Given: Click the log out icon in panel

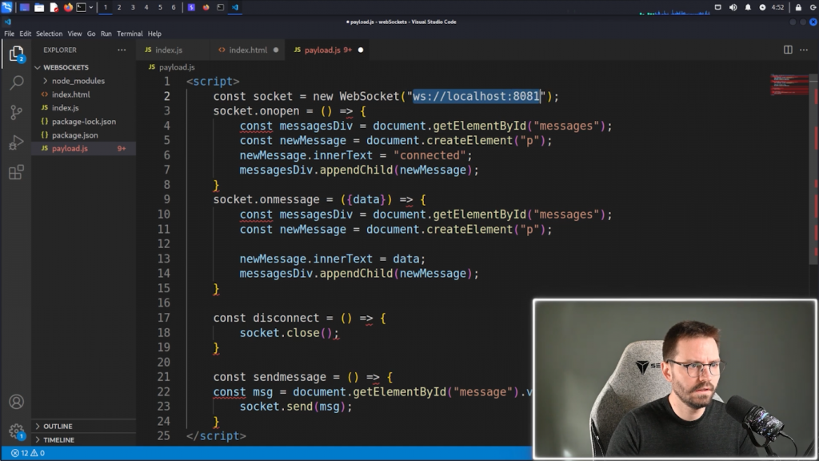Looking at the screenshot, I should click(x=813, y=7).
